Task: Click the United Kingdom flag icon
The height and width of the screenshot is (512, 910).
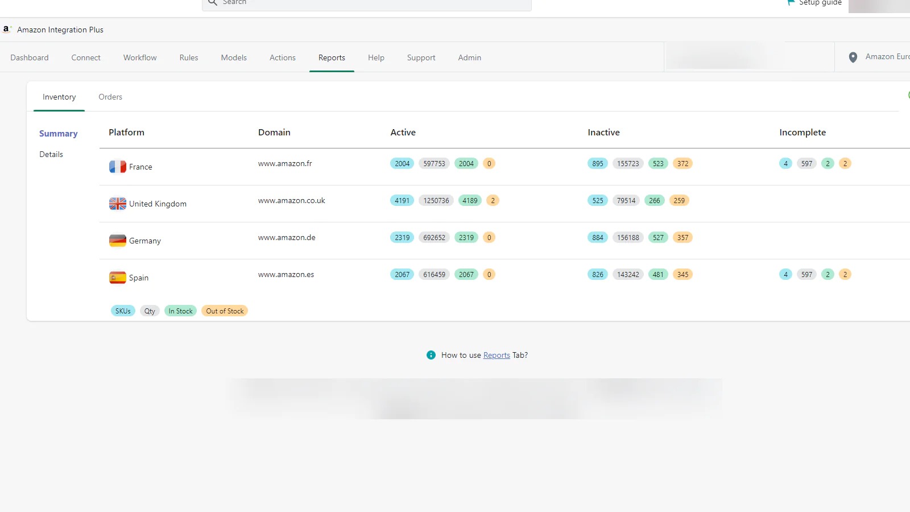Action: coord(118,204)
